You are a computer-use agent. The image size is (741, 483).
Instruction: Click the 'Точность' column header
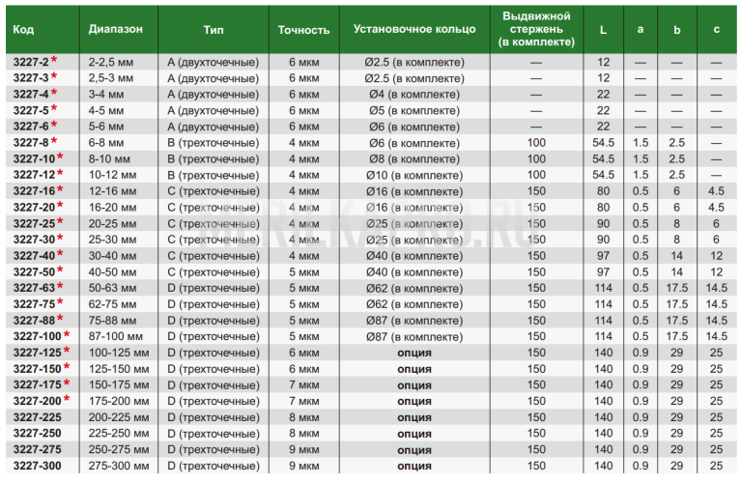click(303, 30)
